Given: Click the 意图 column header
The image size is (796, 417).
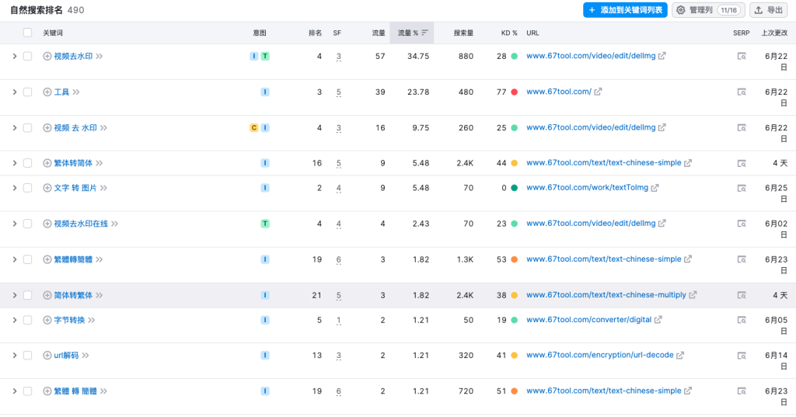Looking at the screenshot, I should click(260, 33).
